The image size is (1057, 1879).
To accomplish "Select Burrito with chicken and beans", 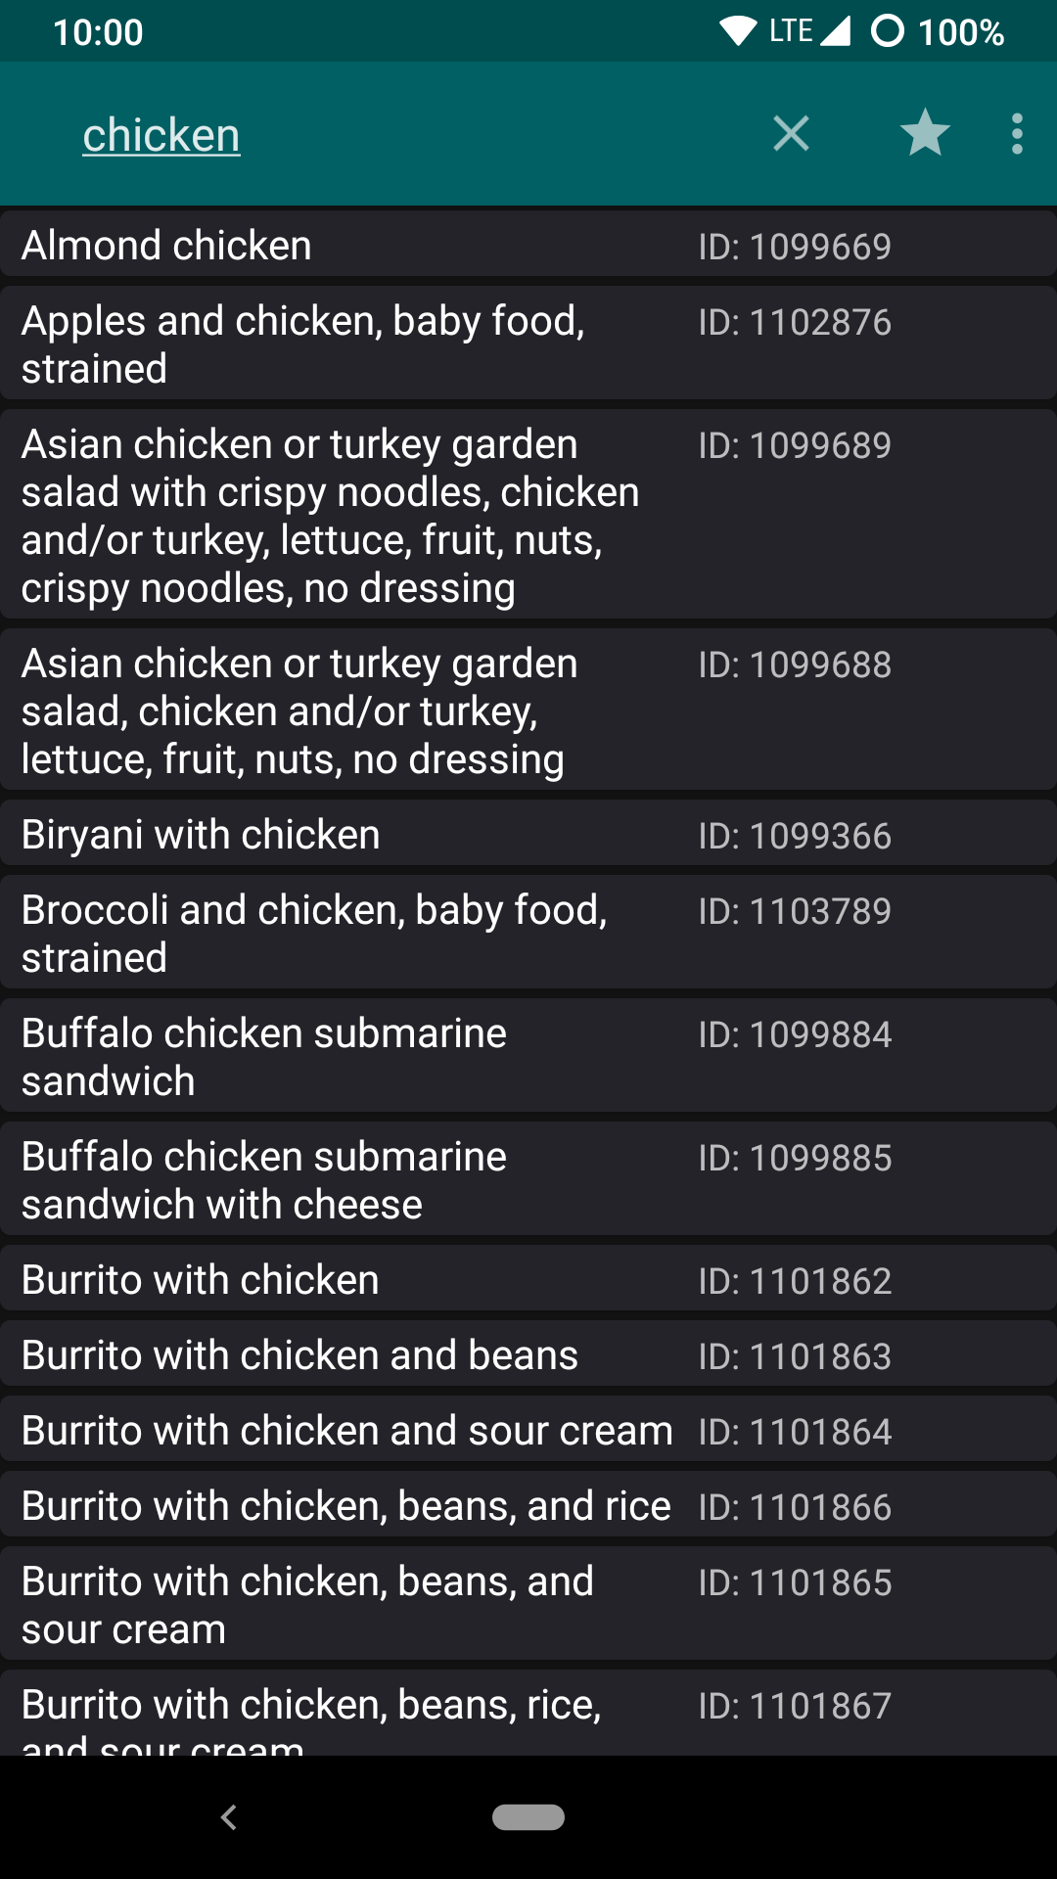I will pos(528,1355).
